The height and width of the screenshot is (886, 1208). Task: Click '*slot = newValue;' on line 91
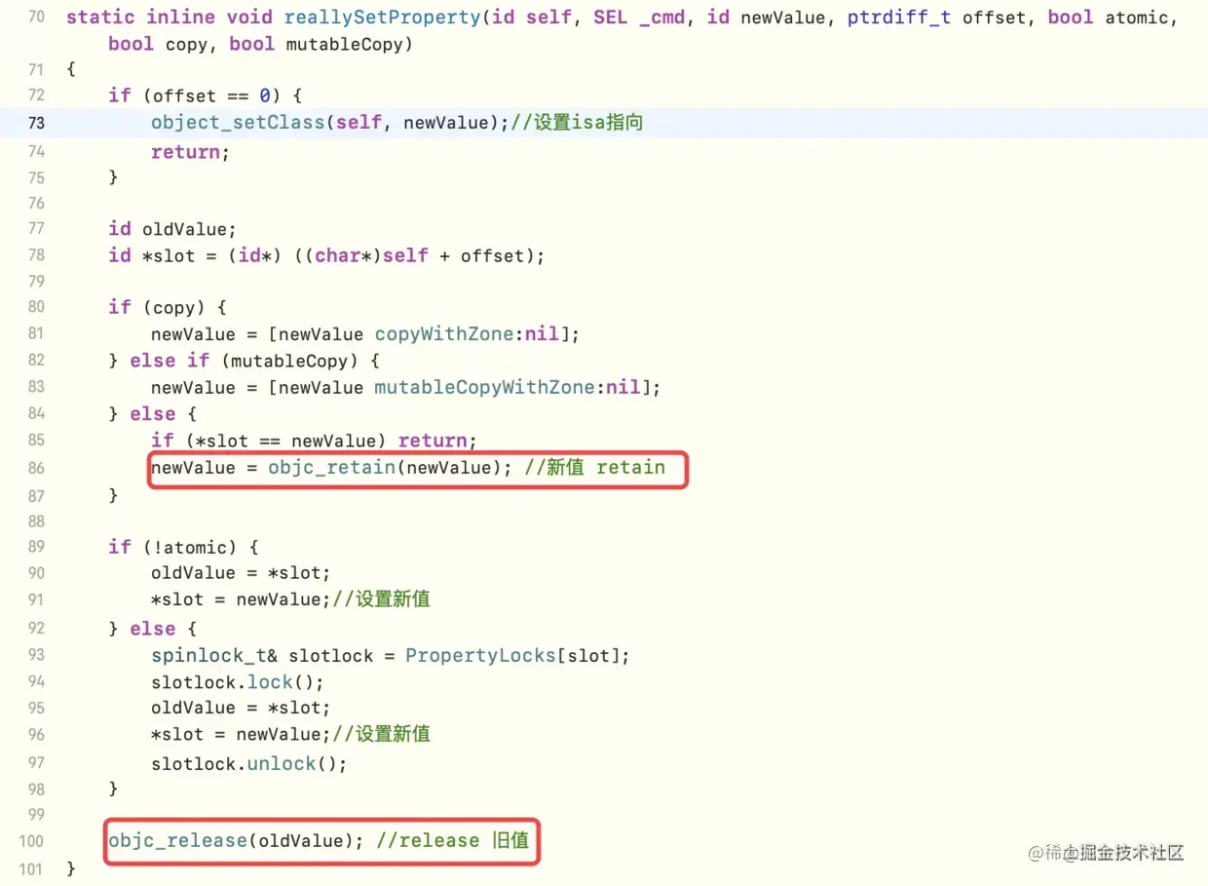[x=242, y=598]
